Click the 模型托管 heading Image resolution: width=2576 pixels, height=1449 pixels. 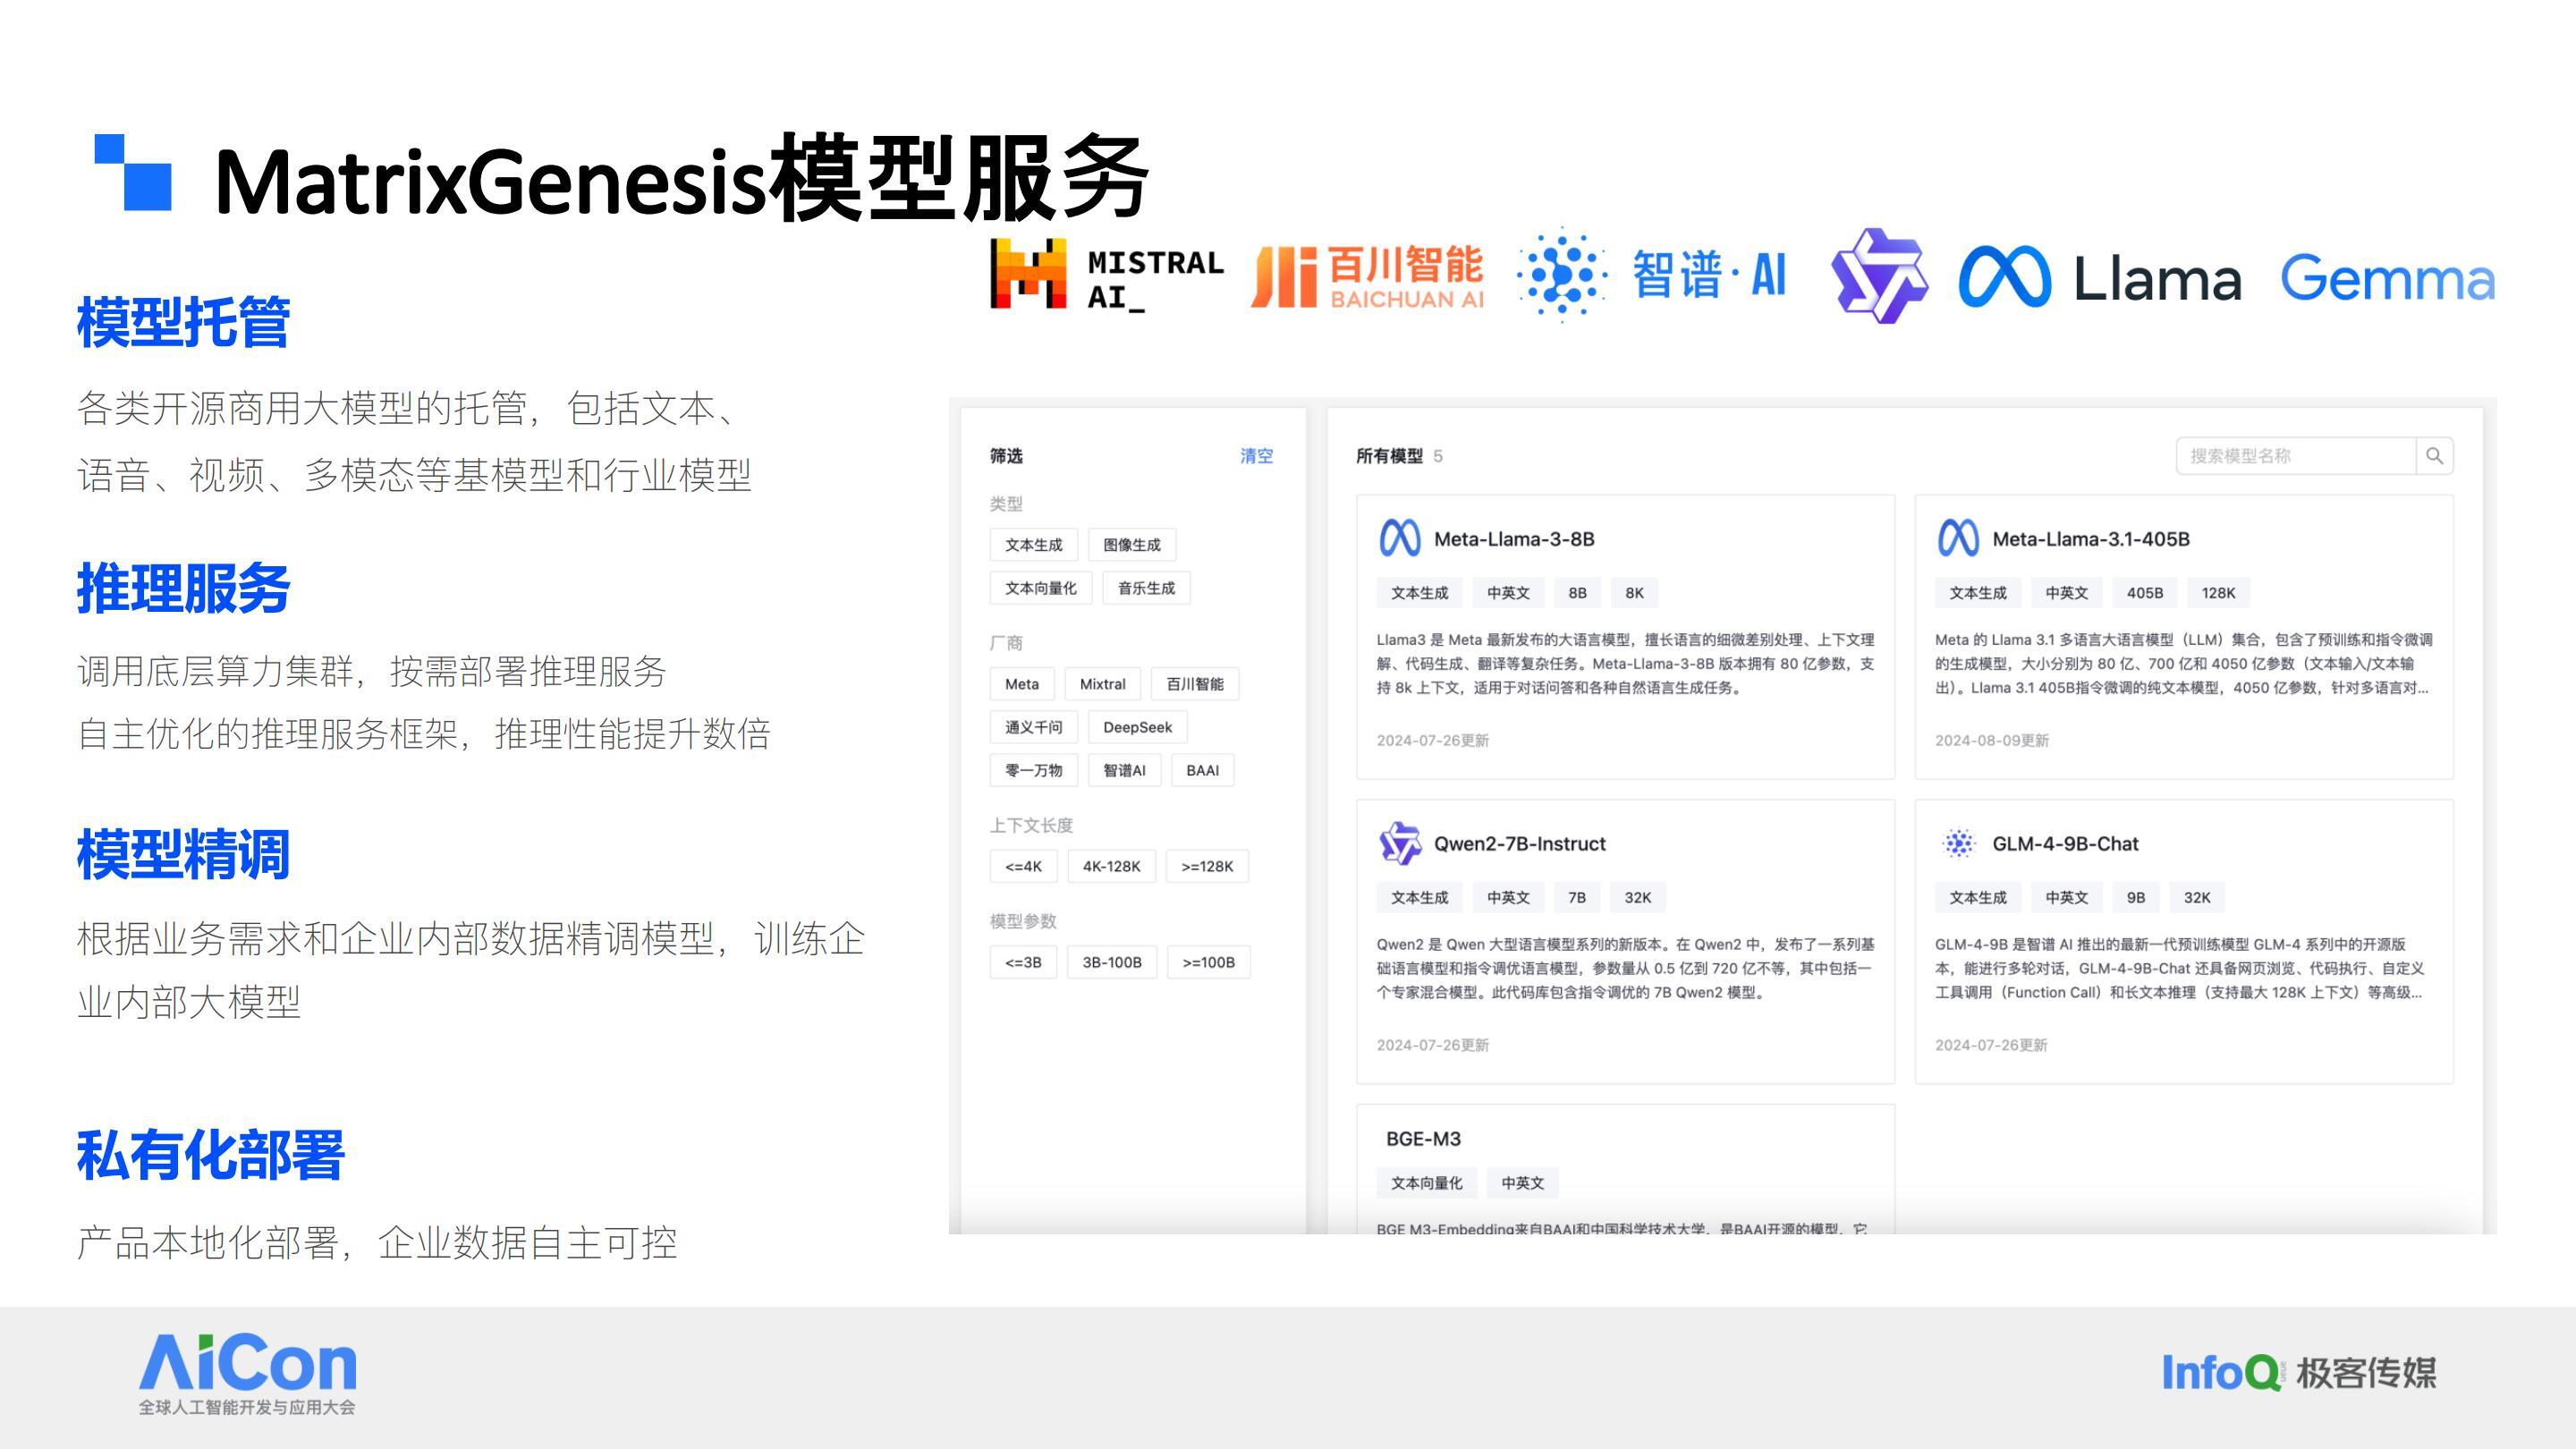click(183, 322)
